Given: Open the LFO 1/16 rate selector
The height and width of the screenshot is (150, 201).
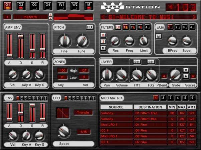Looking at the screenshot, I should [x=83, y=132].
